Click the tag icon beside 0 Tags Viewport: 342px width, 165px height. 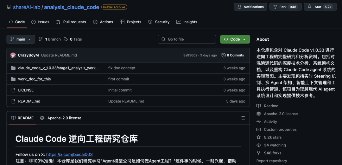coord(66,39)
